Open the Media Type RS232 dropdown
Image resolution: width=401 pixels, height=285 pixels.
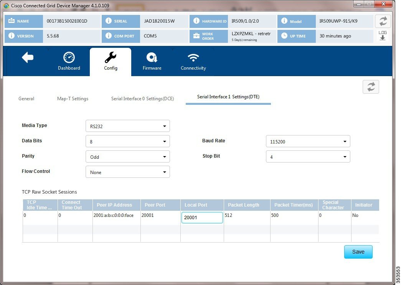click(128, 126)
